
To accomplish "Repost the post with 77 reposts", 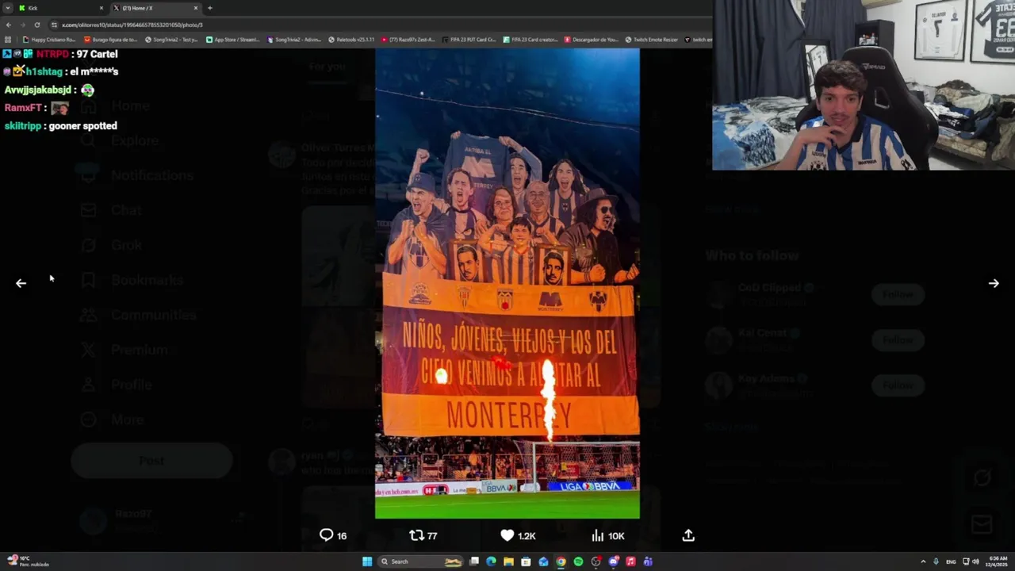I will (423, 535).
